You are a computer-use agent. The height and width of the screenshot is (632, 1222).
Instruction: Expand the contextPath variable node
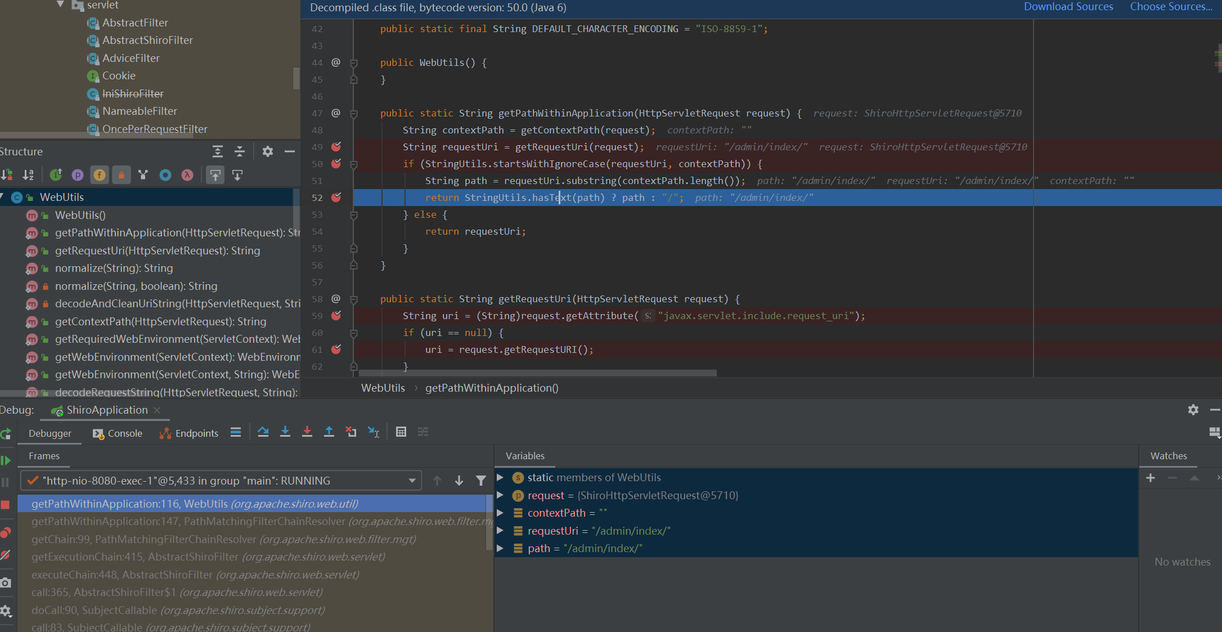click(502, 513)
